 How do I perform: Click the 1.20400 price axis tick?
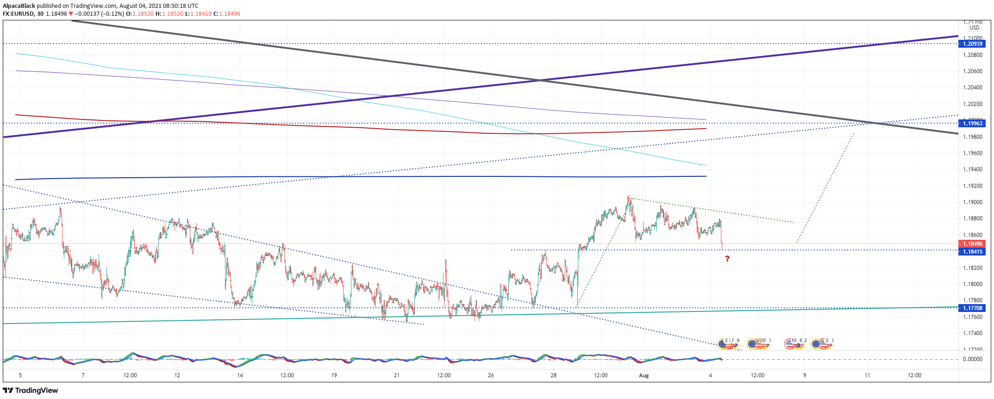tap(972, 87)
